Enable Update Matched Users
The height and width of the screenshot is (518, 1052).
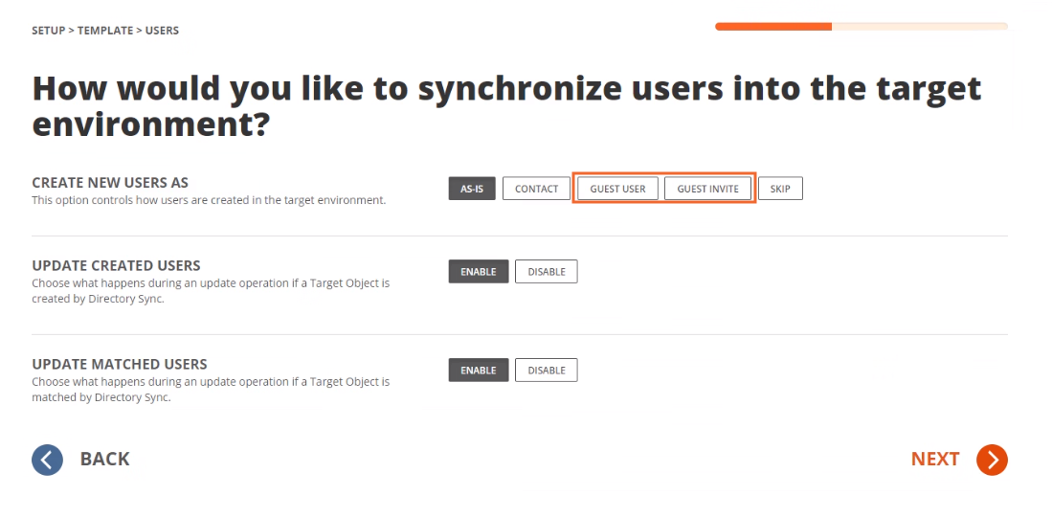[478, 371]
